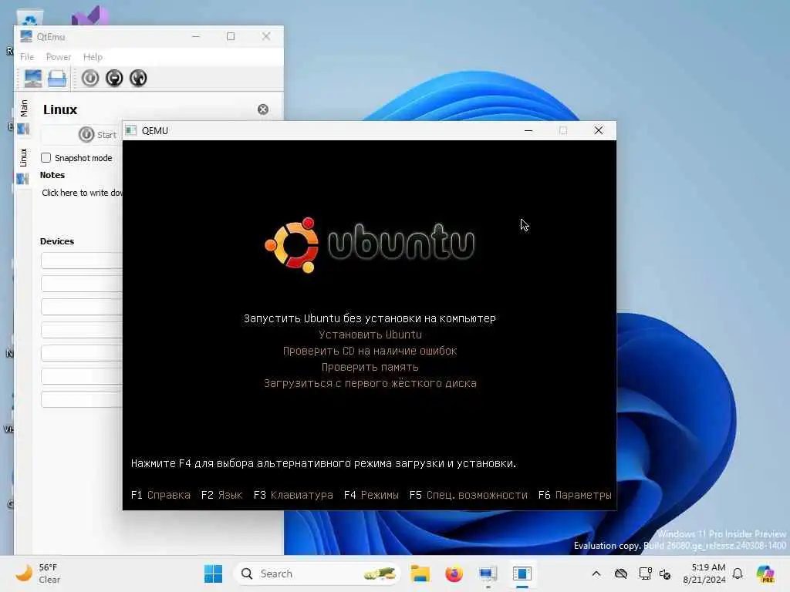Screen dimensions: 790x592
Task: Close the QEMU window
Action: click(x=599, y=130)
